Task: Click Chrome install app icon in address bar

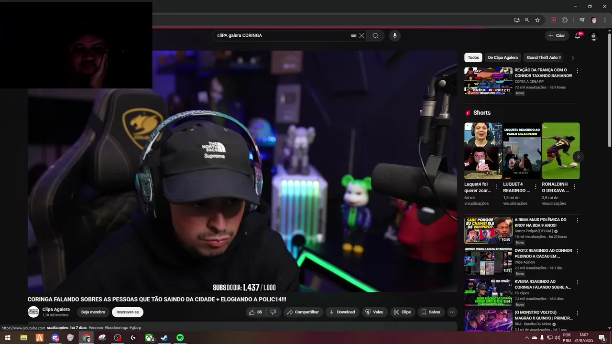Action: tap(517, 20)
